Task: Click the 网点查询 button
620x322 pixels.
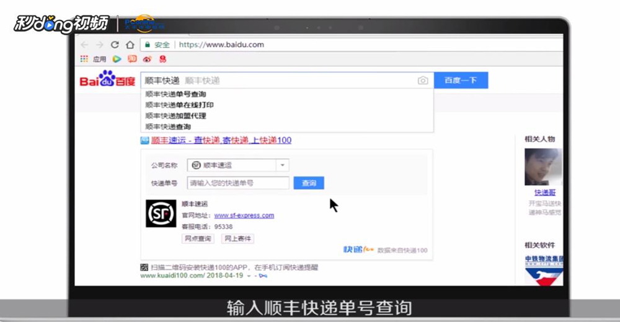Action: [198, 238]
